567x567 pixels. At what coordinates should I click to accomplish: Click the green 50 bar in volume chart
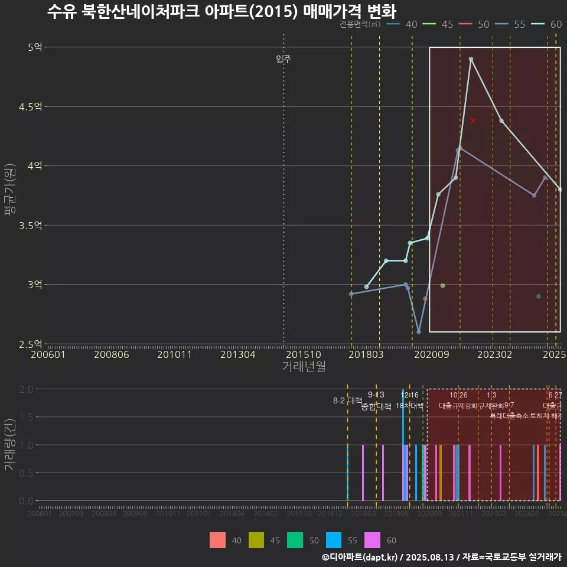tap(423, 472)
